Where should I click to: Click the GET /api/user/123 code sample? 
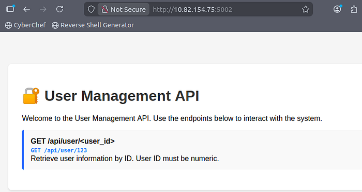(59, 150)
